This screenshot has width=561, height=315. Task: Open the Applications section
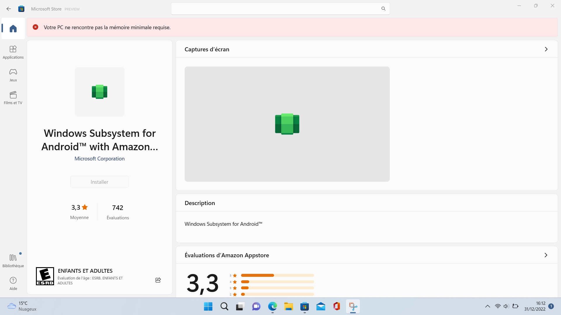[13, 52]
